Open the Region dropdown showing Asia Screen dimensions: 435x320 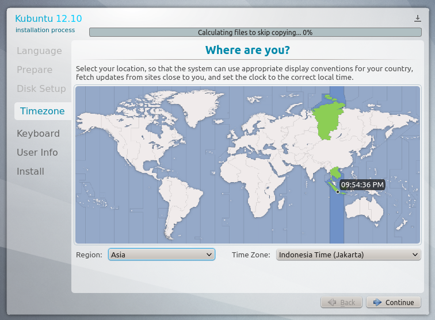tap(162, 255)
